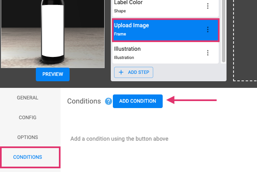
Task: Click the ADD STEP button
Action: click(x=133, y=72)
